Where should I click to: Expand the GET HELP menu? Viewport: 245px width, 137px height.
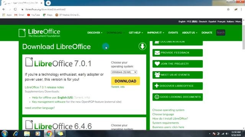coord(136,33)
